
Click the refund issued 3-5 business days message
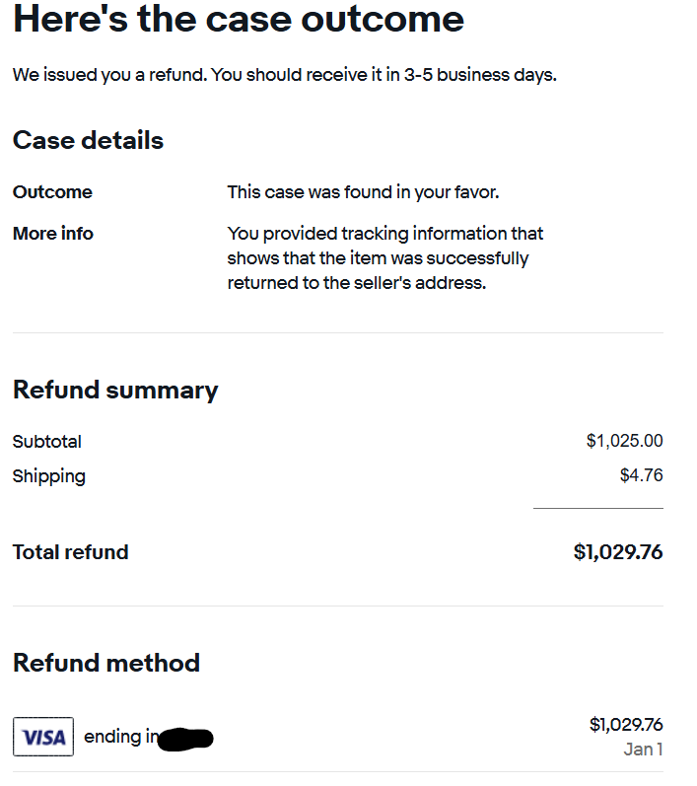284,75
